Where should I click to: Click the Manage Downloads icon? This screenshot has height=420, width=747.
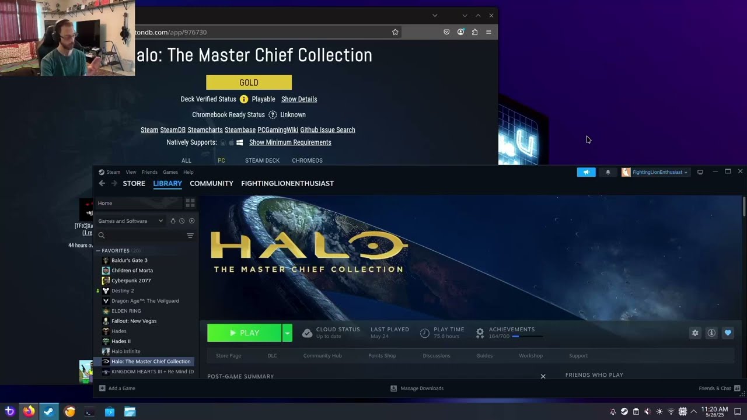pos(393,388)
